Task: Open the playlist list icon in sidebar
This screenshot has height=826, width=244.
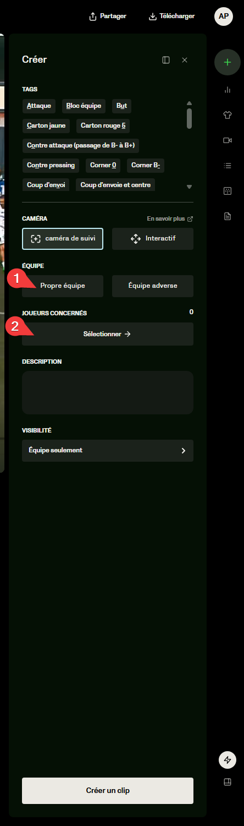Action: (228, 165)
